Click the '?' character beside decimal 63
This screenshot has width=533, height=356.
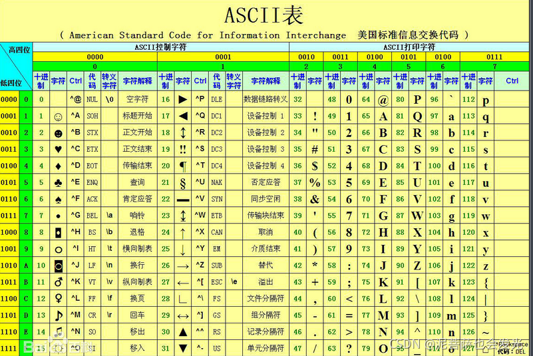pos(349,349)
